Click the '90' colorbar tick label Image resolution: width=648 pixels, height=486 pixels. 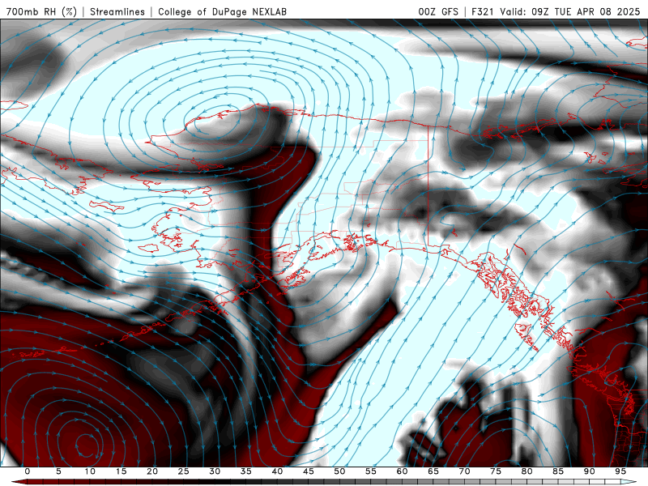pyautogui.click(x=590, y=471)
